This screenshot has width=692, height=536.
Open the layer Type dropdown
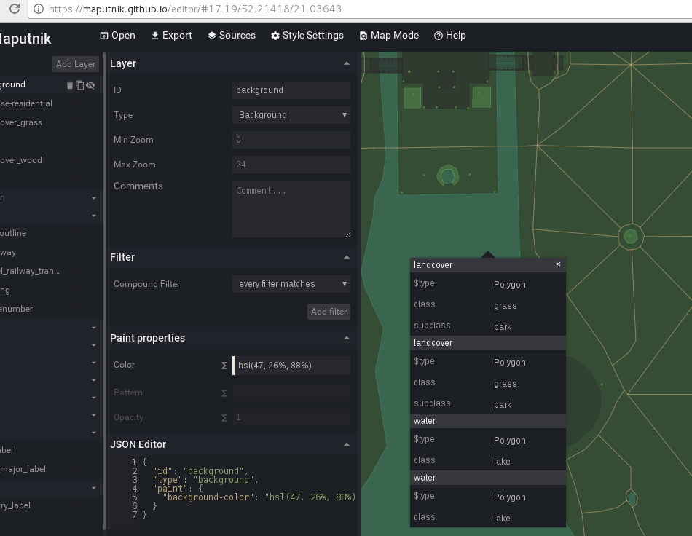point(291,114)
